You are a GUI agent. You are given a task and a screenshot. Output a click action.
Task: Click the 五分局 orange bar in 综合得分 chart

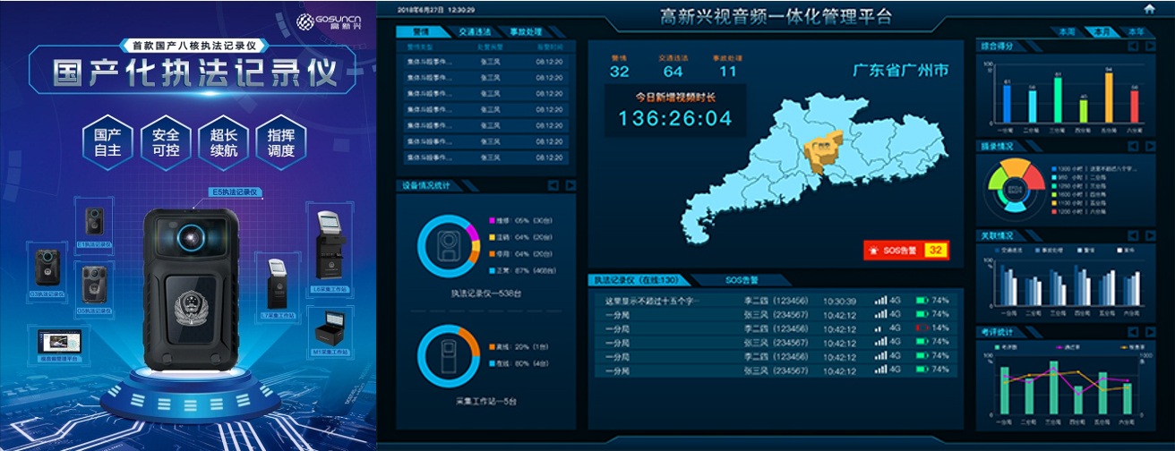click(x=1108, y=97)
